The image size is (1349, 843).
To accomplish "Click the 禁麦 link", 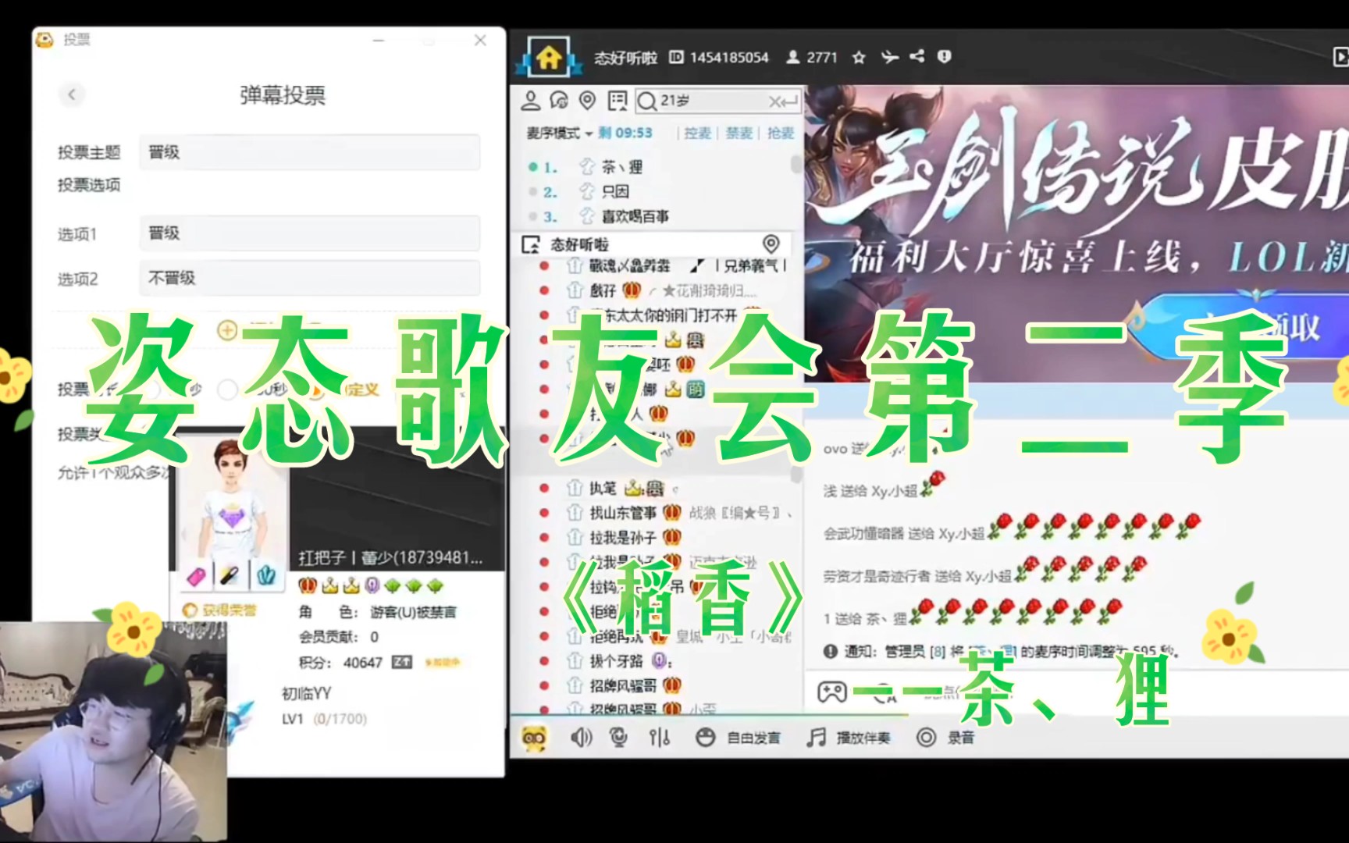I will coord(739,133).
